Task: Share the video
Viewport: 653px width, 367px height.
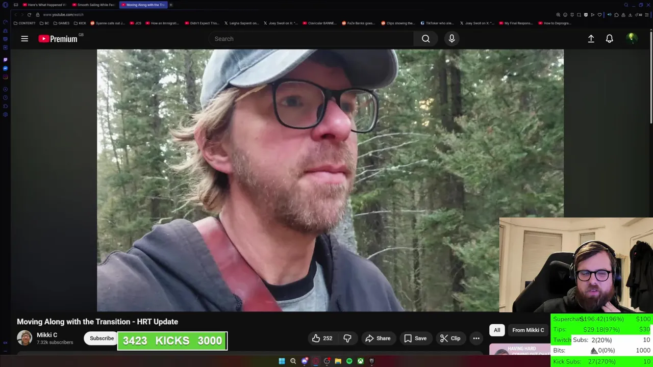Action: [x=378, y=338]
